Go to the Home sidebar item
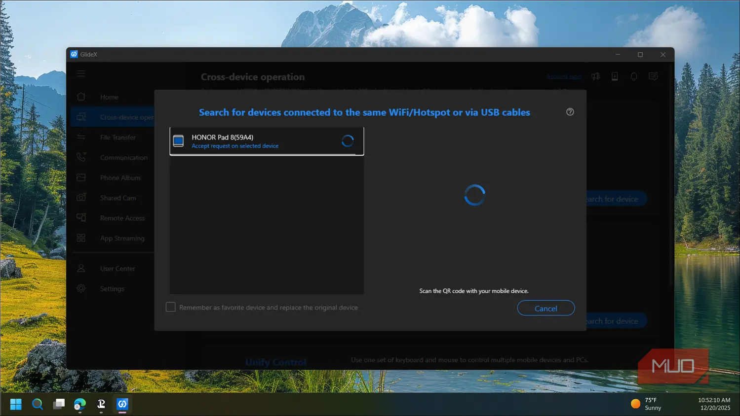 click(x=109, y=97)
